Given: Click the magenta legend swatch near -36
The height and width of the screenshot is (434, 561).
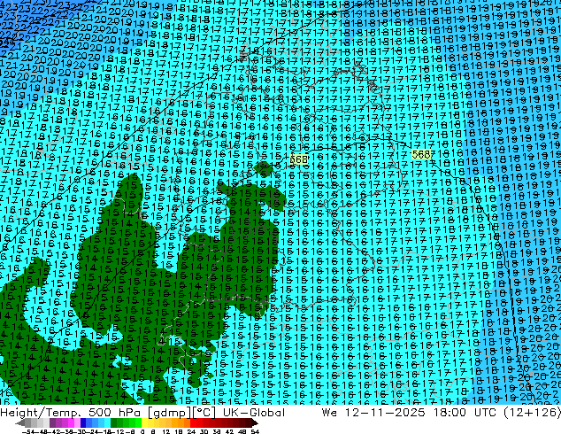Looking at the screenshot, I should click(x=71, y=422).
